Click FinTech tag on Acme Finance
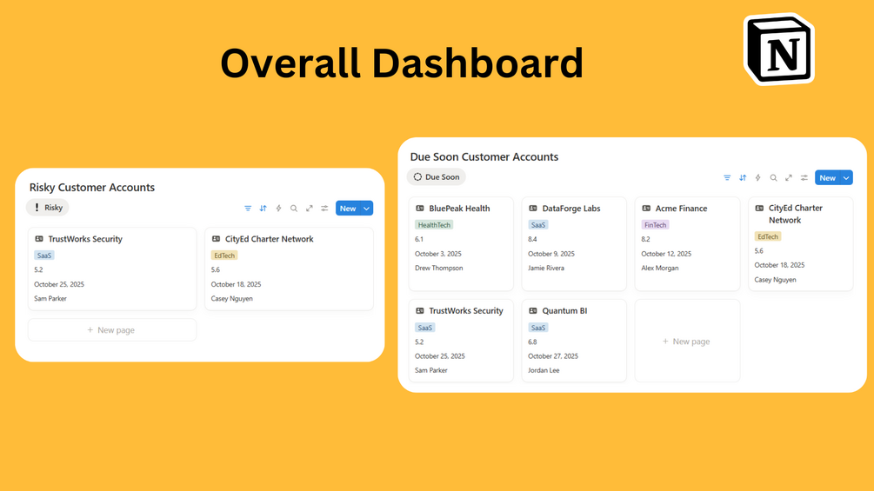 coord(655,225)
